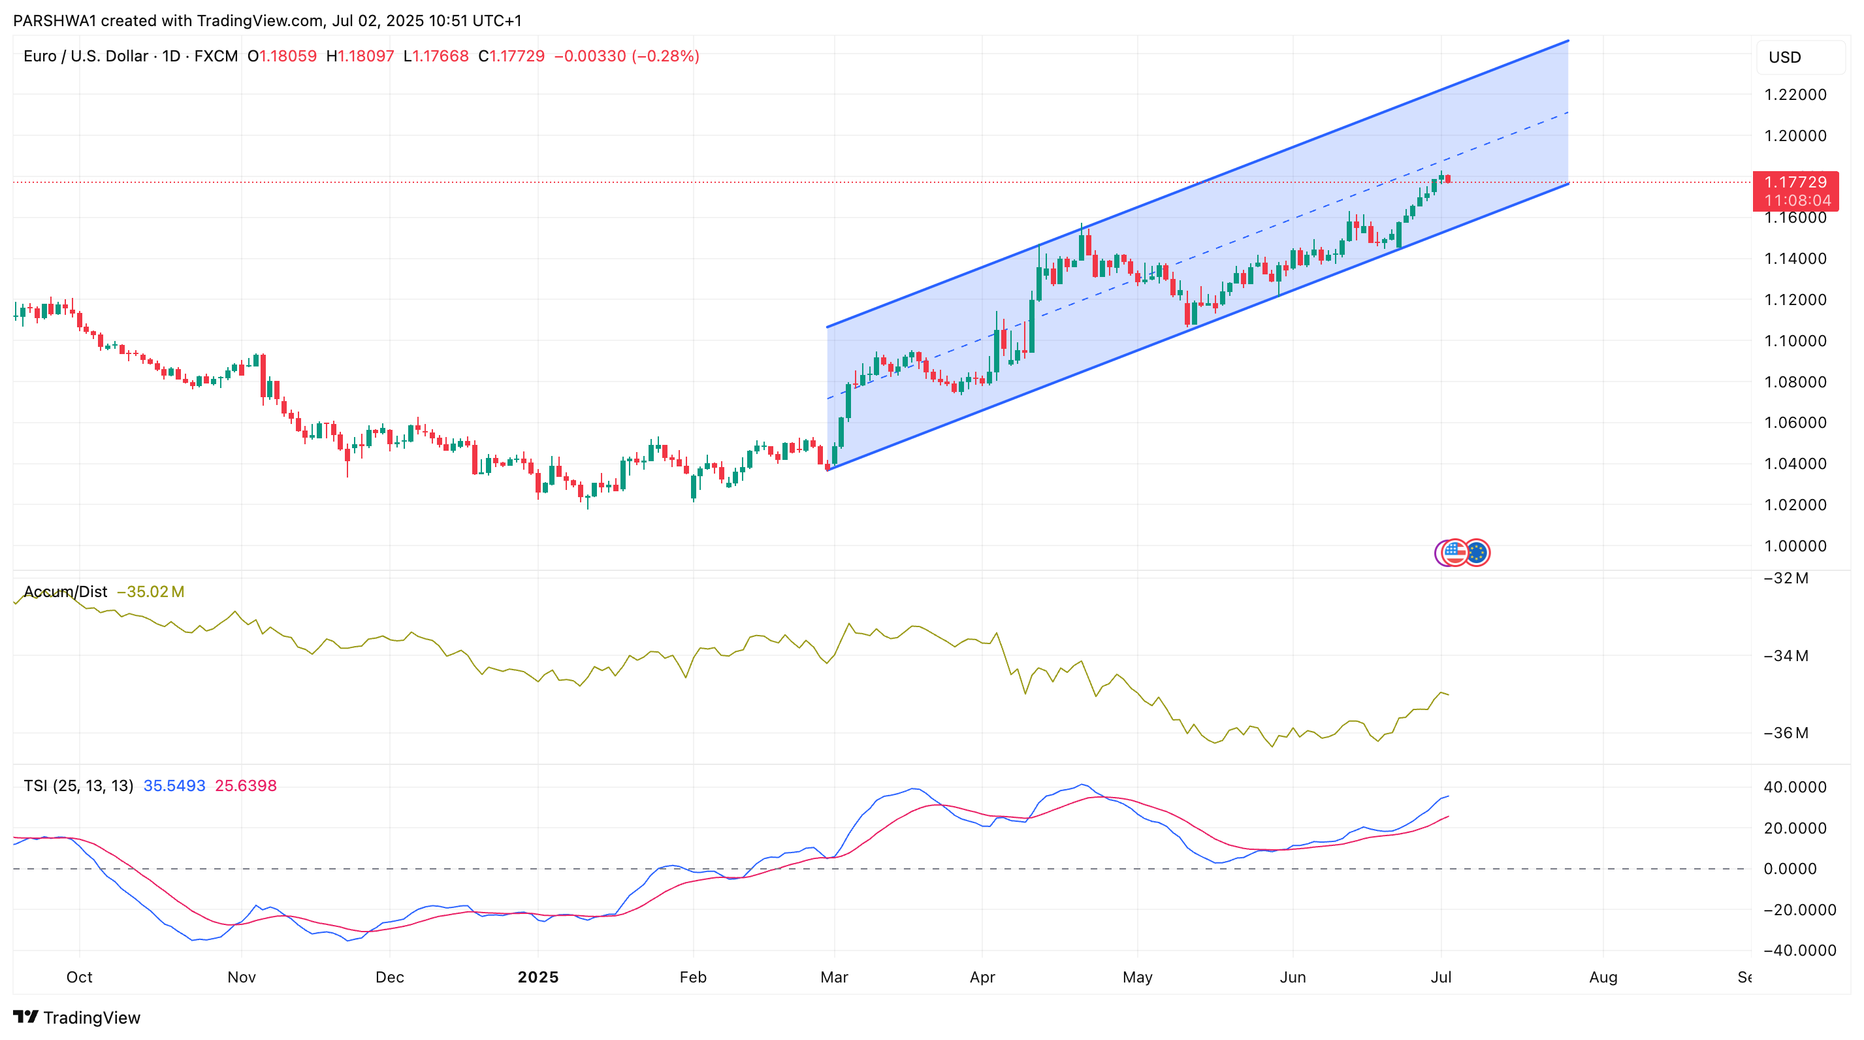Click the Mar date on time axis
The height and width of the screenshot is (1040, 1864).
(x=833, y=977)
